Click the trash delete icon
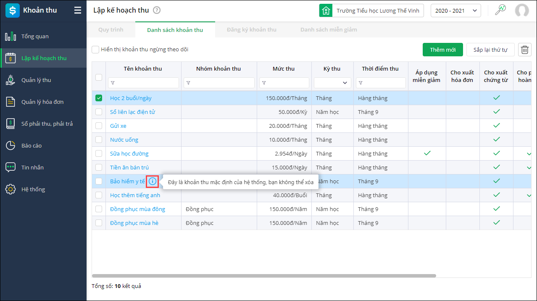The width and height of the screenshot is (537, 301). (x=525, y=50)
